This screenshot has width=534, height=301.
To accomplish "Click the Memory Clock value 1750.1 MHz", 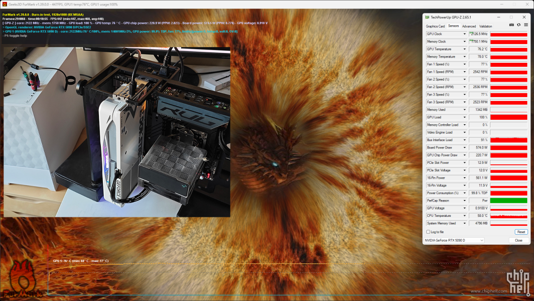I will coord(479,42).
